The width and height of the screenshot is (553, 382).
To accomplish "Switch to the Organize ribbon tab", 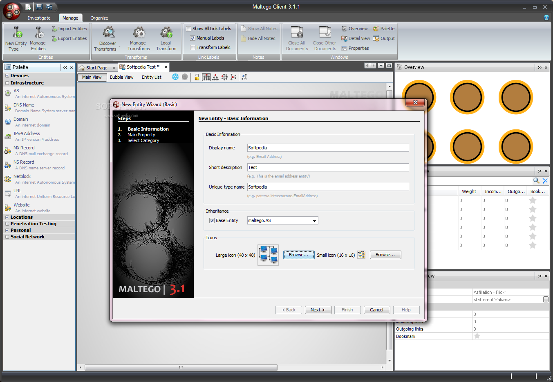I will click(x=99, y=18).
